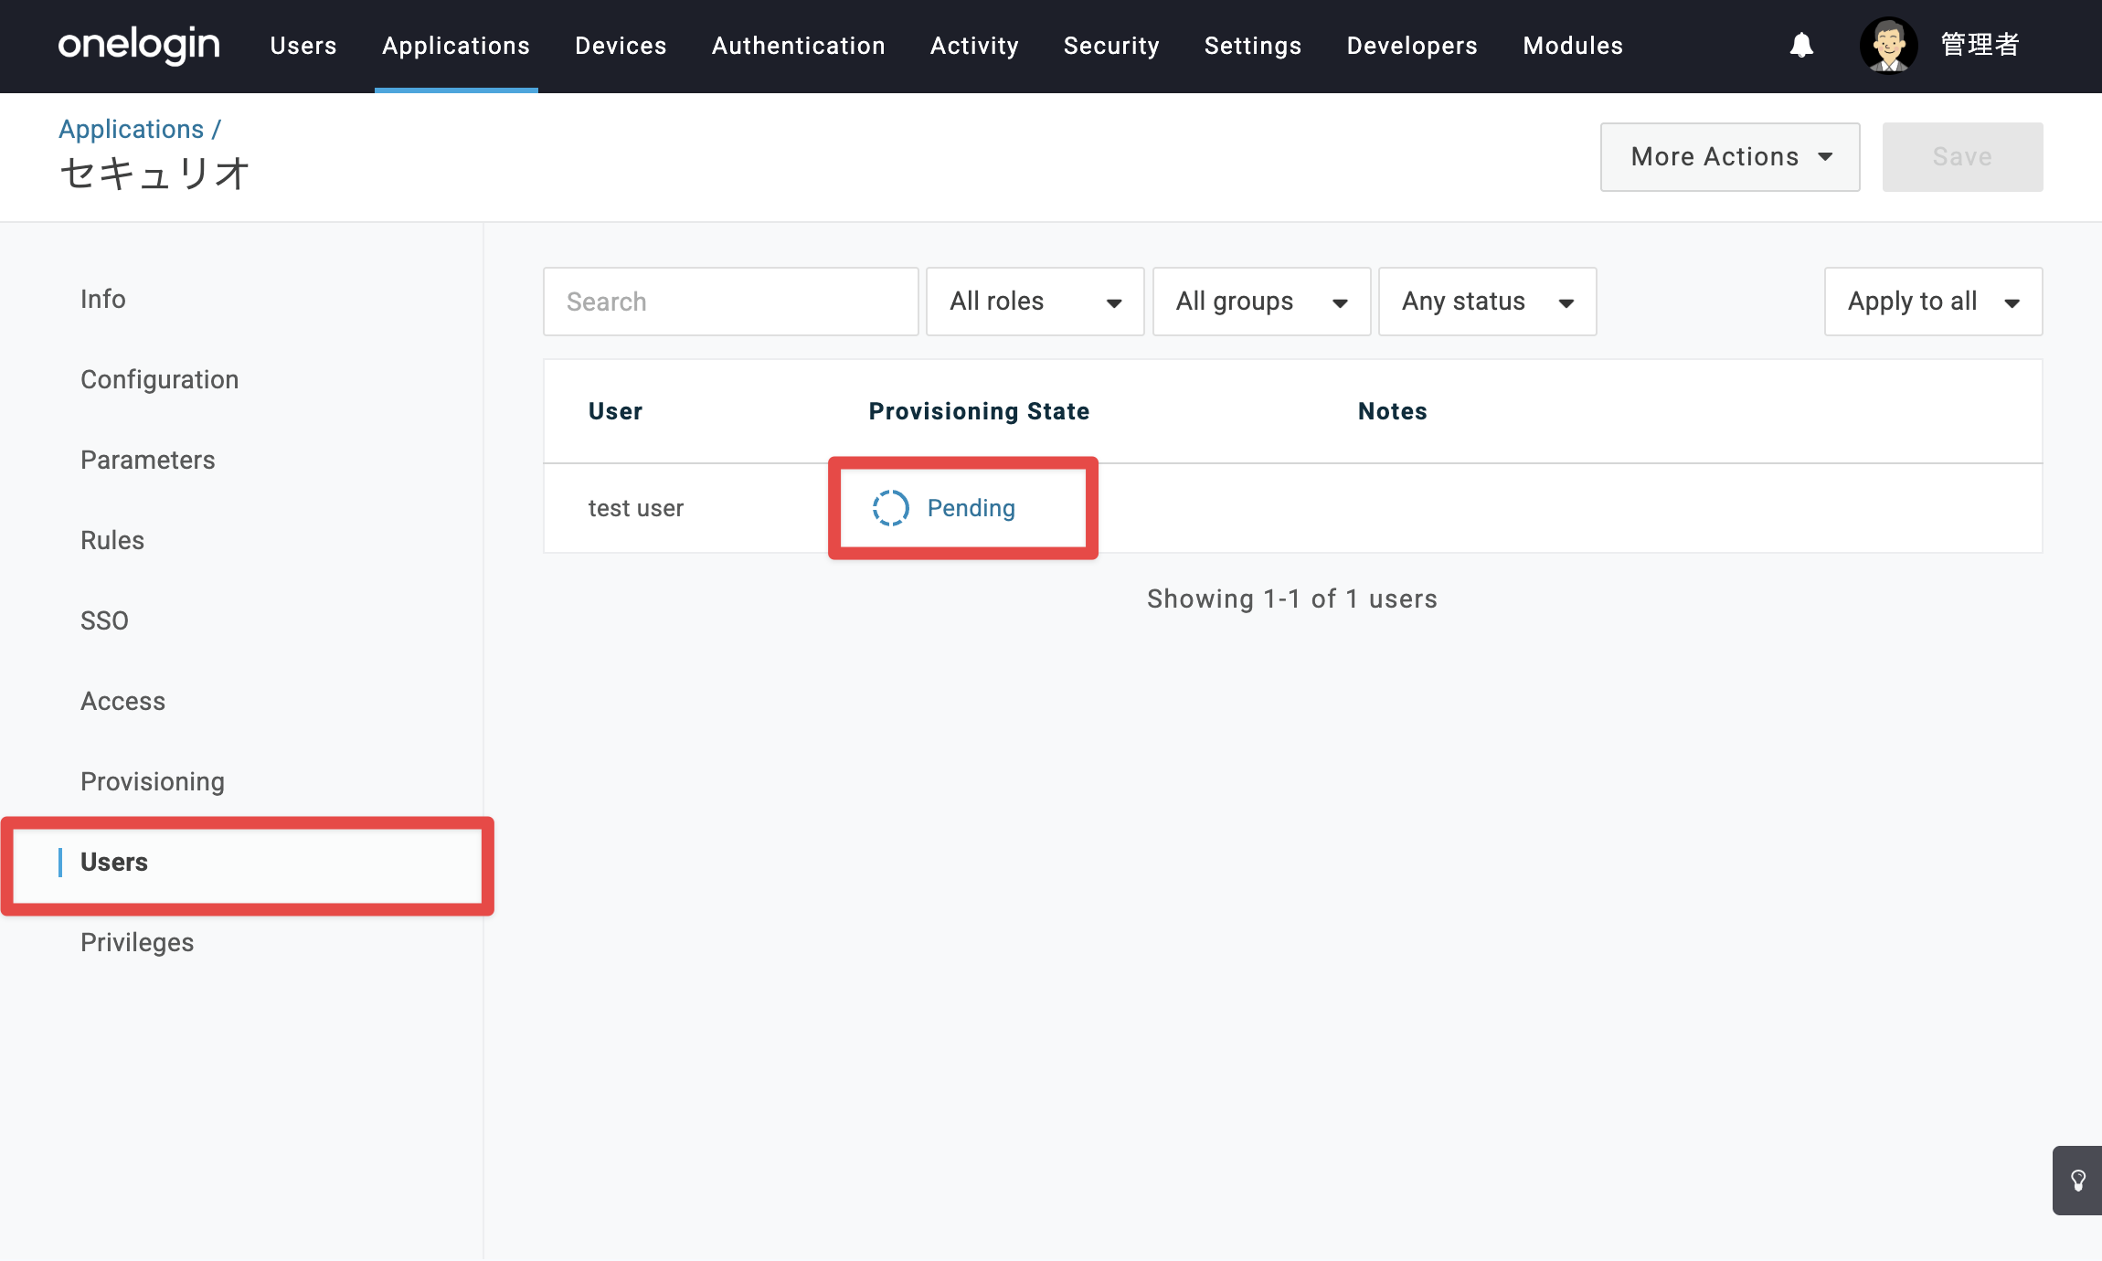The image size is (2102, 1261).
Task: Expand the All groups filter
Action: 1261,302
